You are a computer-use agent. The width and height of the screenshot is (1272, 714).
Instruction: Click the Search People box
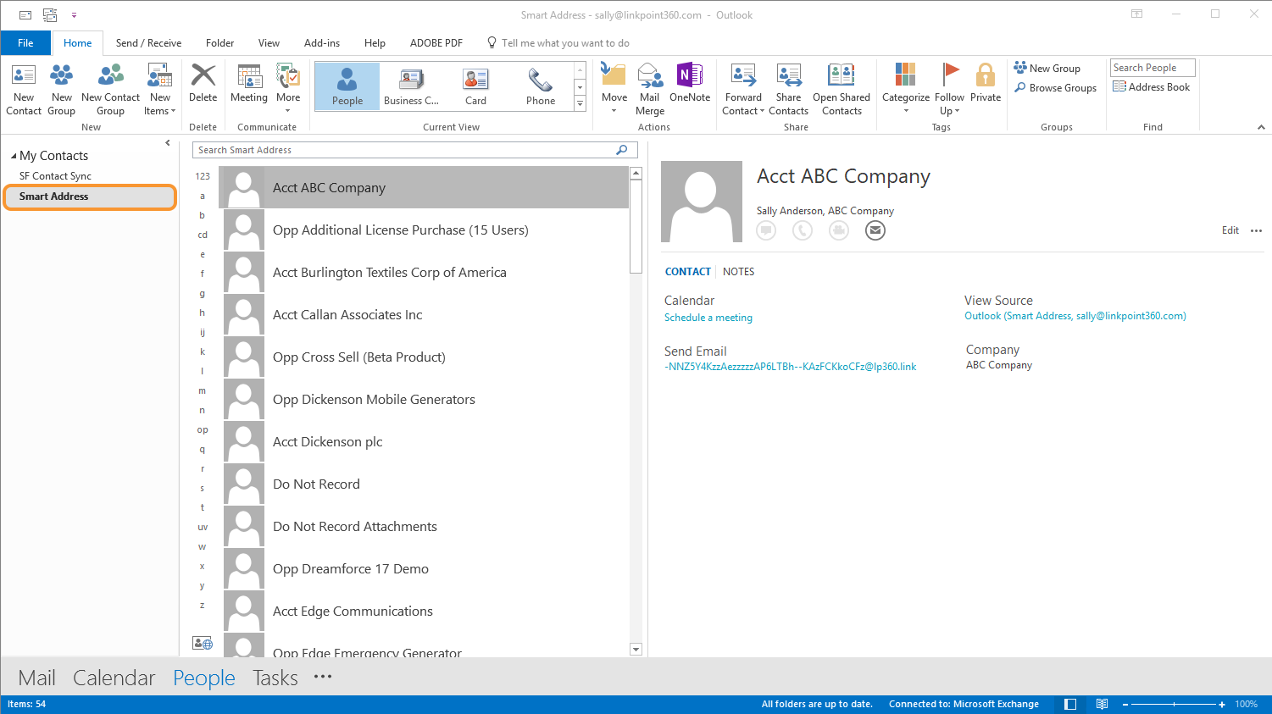[x=1153, y=68]
